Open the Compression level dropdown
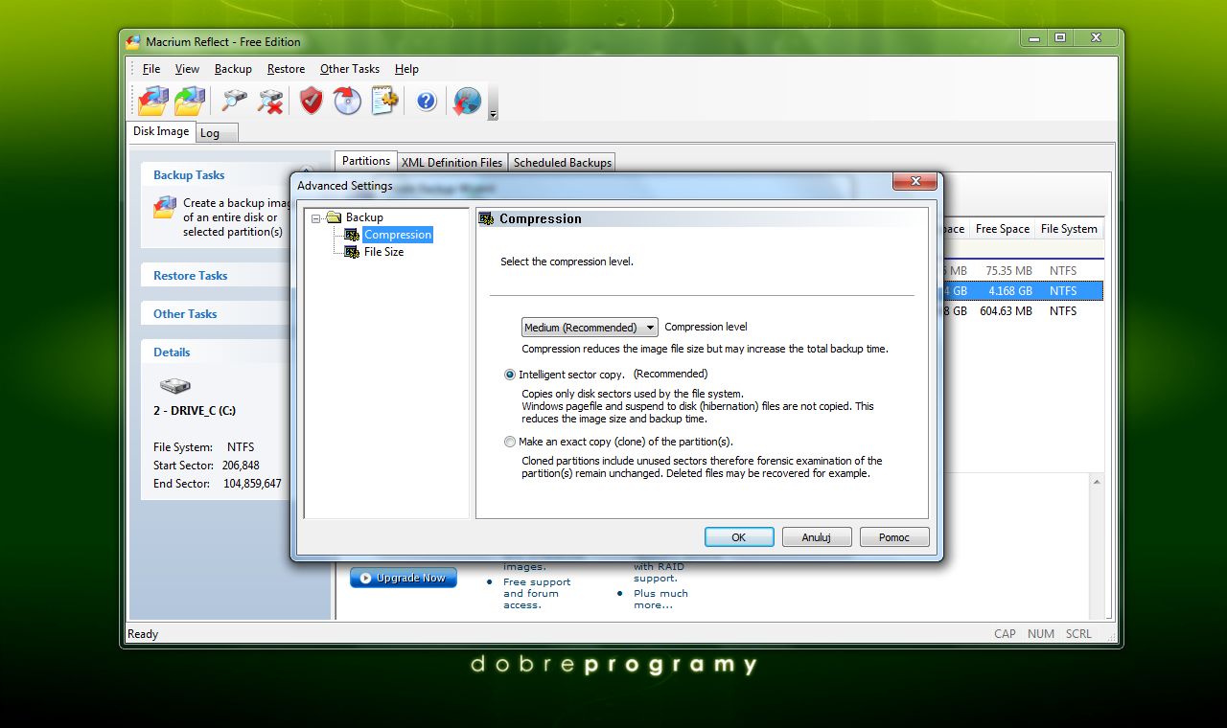 (590, 327)
